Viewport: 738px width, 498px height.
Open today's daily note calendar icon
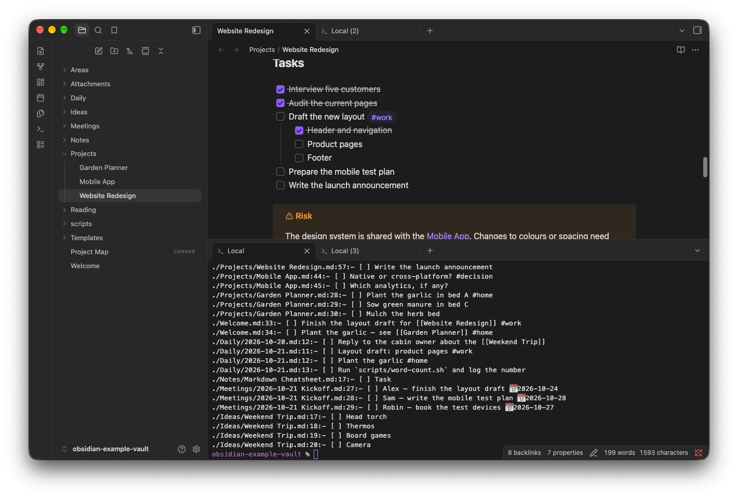(41, 98)
